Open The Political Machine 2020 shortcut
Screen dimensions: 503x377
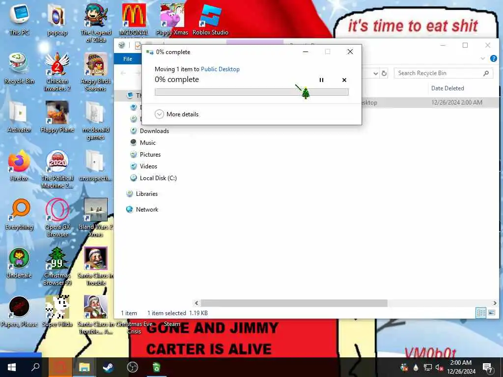coord(57,169)
